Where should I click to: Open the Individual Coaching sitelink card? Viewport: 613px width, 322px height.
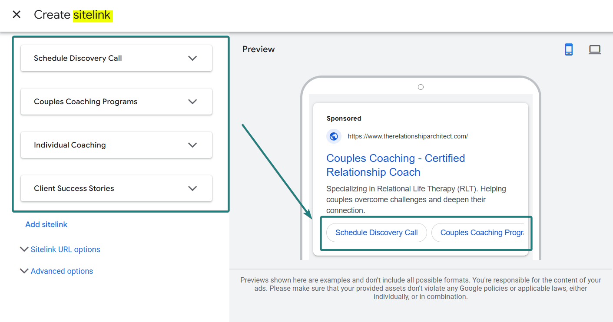70,145
